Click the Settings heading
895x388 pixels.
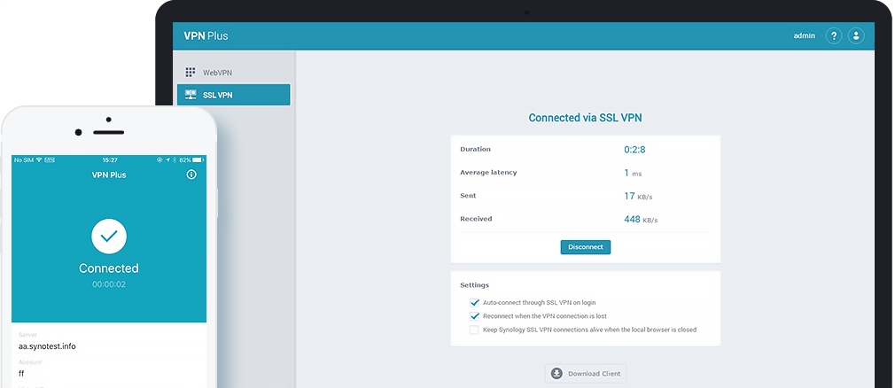474,284
